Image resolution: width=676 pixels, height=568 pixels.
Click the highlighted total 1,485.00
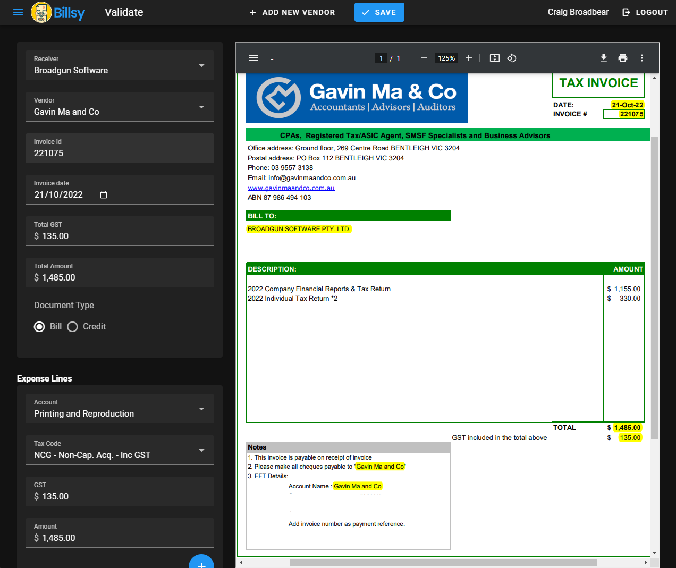[628, 428]
